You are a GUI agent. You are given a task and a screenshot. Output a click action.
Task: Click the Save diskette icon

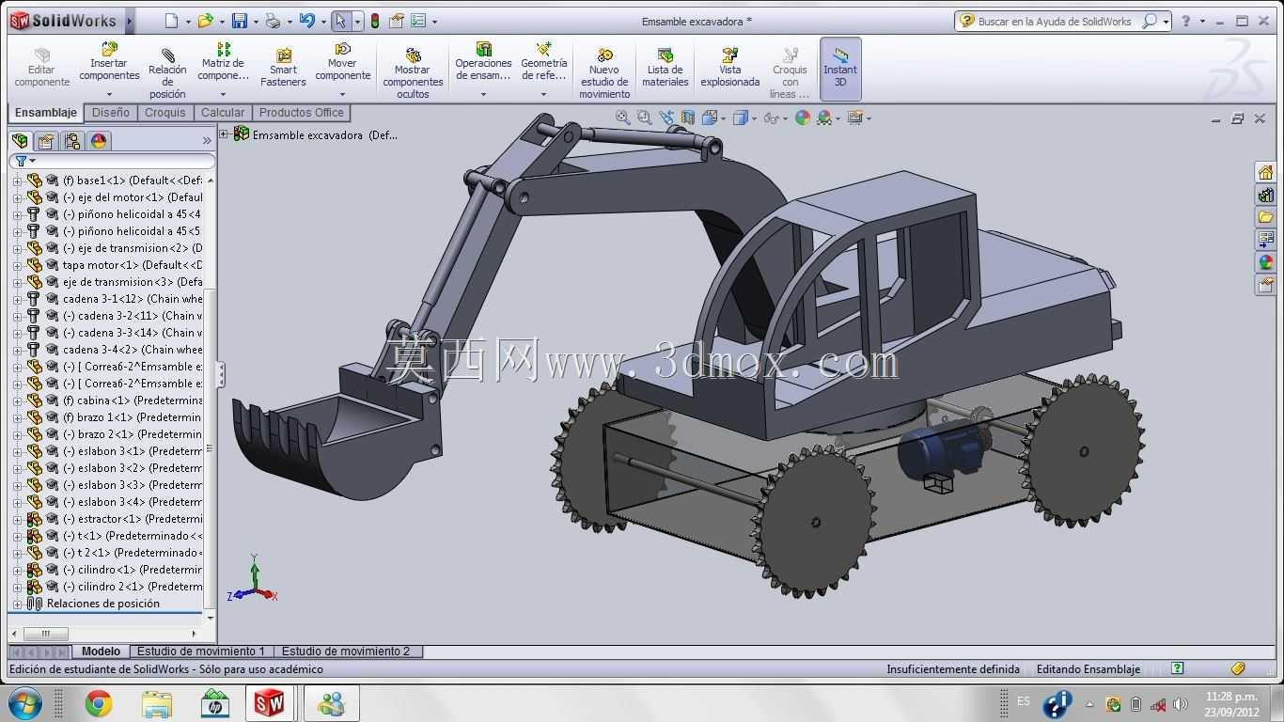[240, 21]
